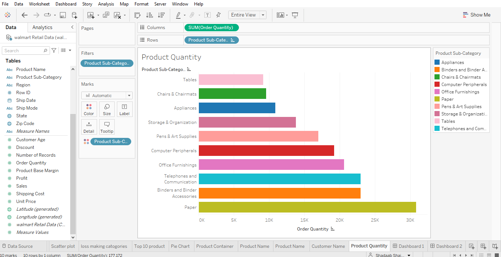Click the filter fields funnel icon

(54, 50)
